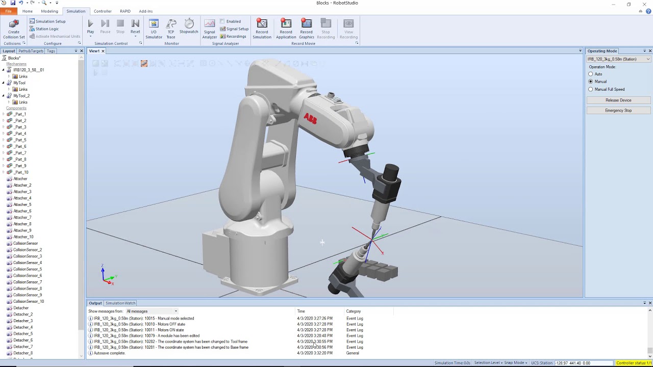The image size is (653, 367).
Task: Switch to Controller ribbon tab
Action: [103, 11]
